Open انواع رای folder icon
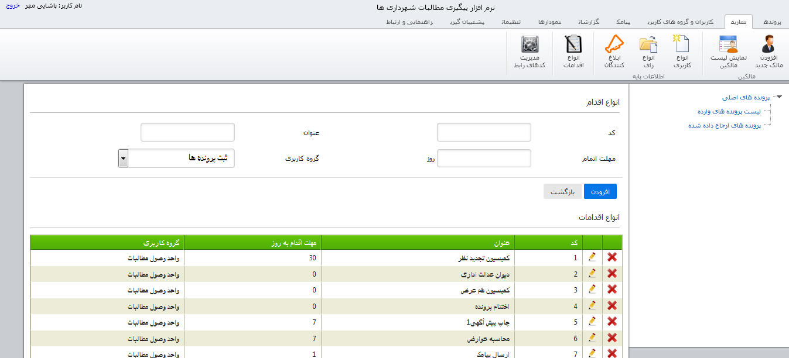The width and height of the screenshot is (789, 358). [x=648, y=45]
